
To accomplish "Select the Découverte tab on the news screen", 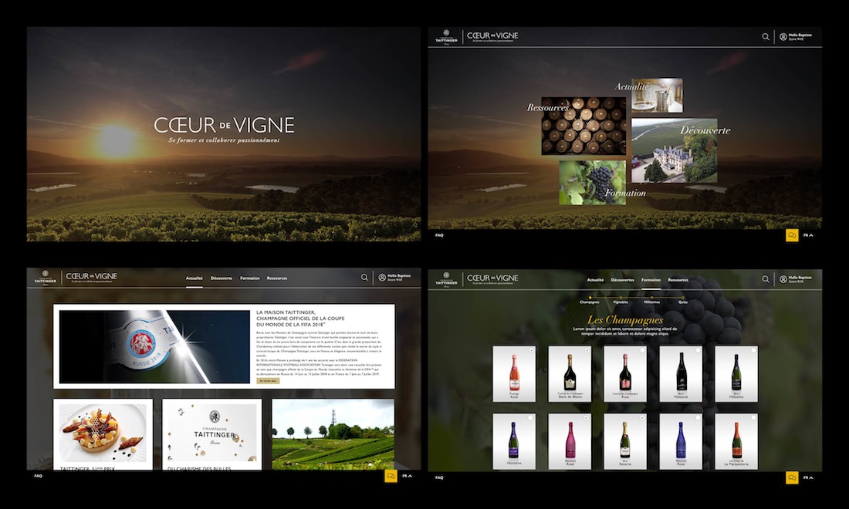I will coord(221,278).
